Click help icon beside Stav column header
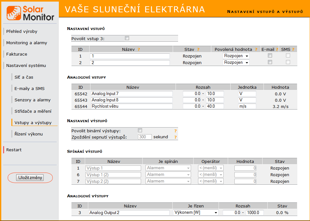This screenshot has height=221, width=310. click(198, 49)
